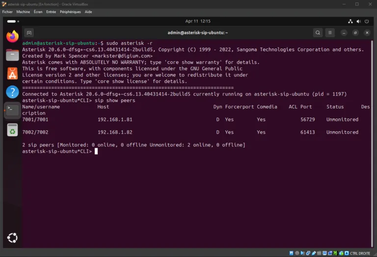Viewport: 377px width, 257px height.
Task: Click the terminal title admin@asterisk-sip-ubuntu
Action: click(x=198, y=33)
